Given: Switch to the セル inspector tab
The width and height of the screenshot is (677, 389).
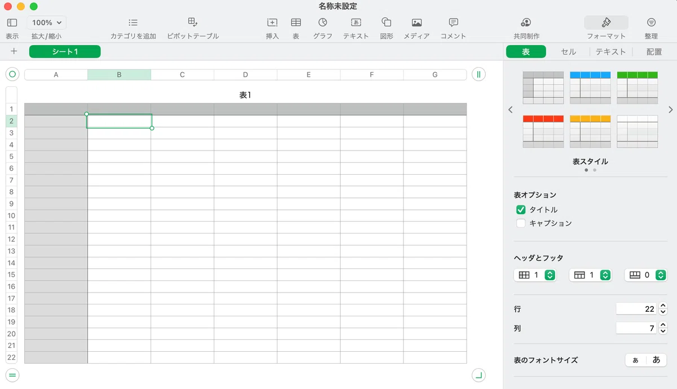Looking at the screenshot, I should click(x=568, y=51).
